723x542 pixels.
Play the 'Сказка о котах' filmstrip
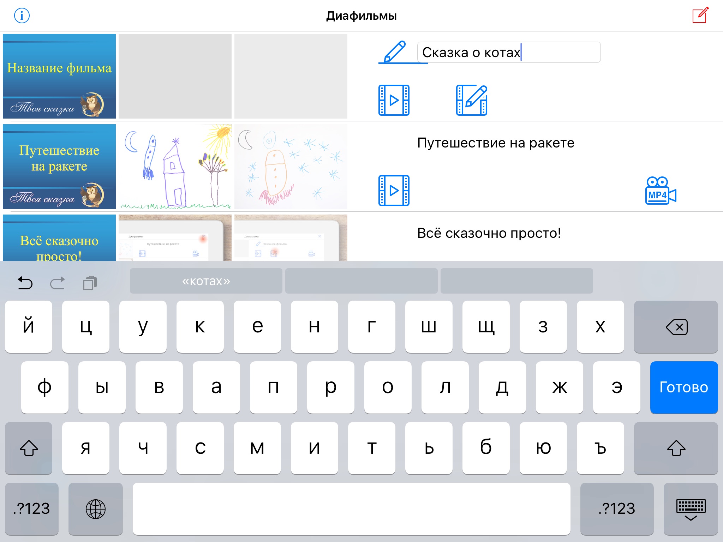coord(394,100)
